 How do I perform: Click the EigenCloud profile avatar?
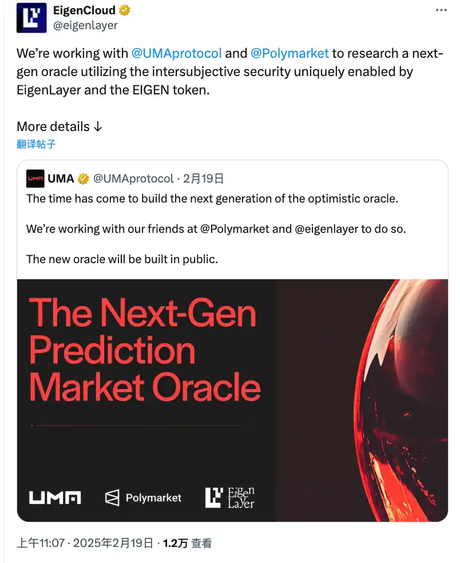point(31,18)
